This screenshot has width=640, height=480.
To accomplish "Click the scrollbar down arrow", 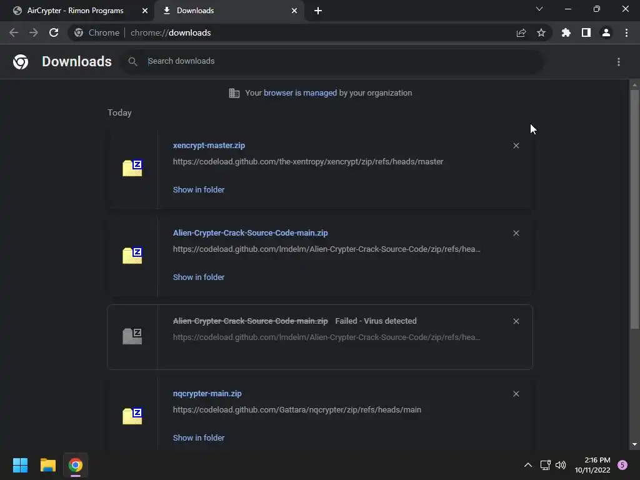I will pos(634,444).
